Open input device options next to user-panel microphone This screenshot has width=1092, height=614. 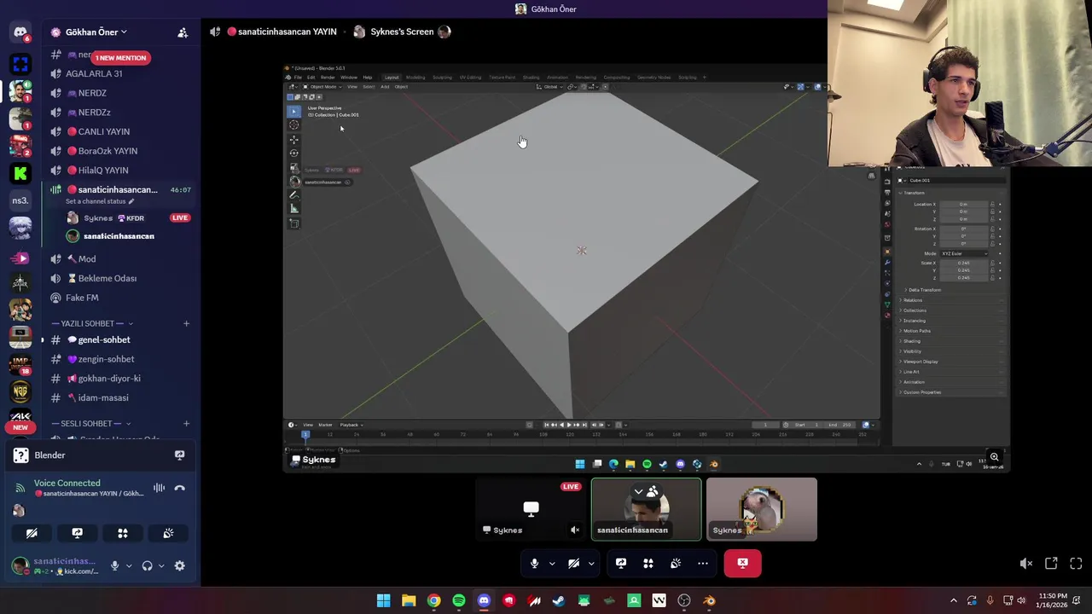point(129,565)
